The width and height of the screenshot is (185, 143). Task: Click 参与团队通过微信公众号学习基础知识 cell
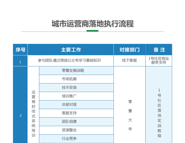71,61
